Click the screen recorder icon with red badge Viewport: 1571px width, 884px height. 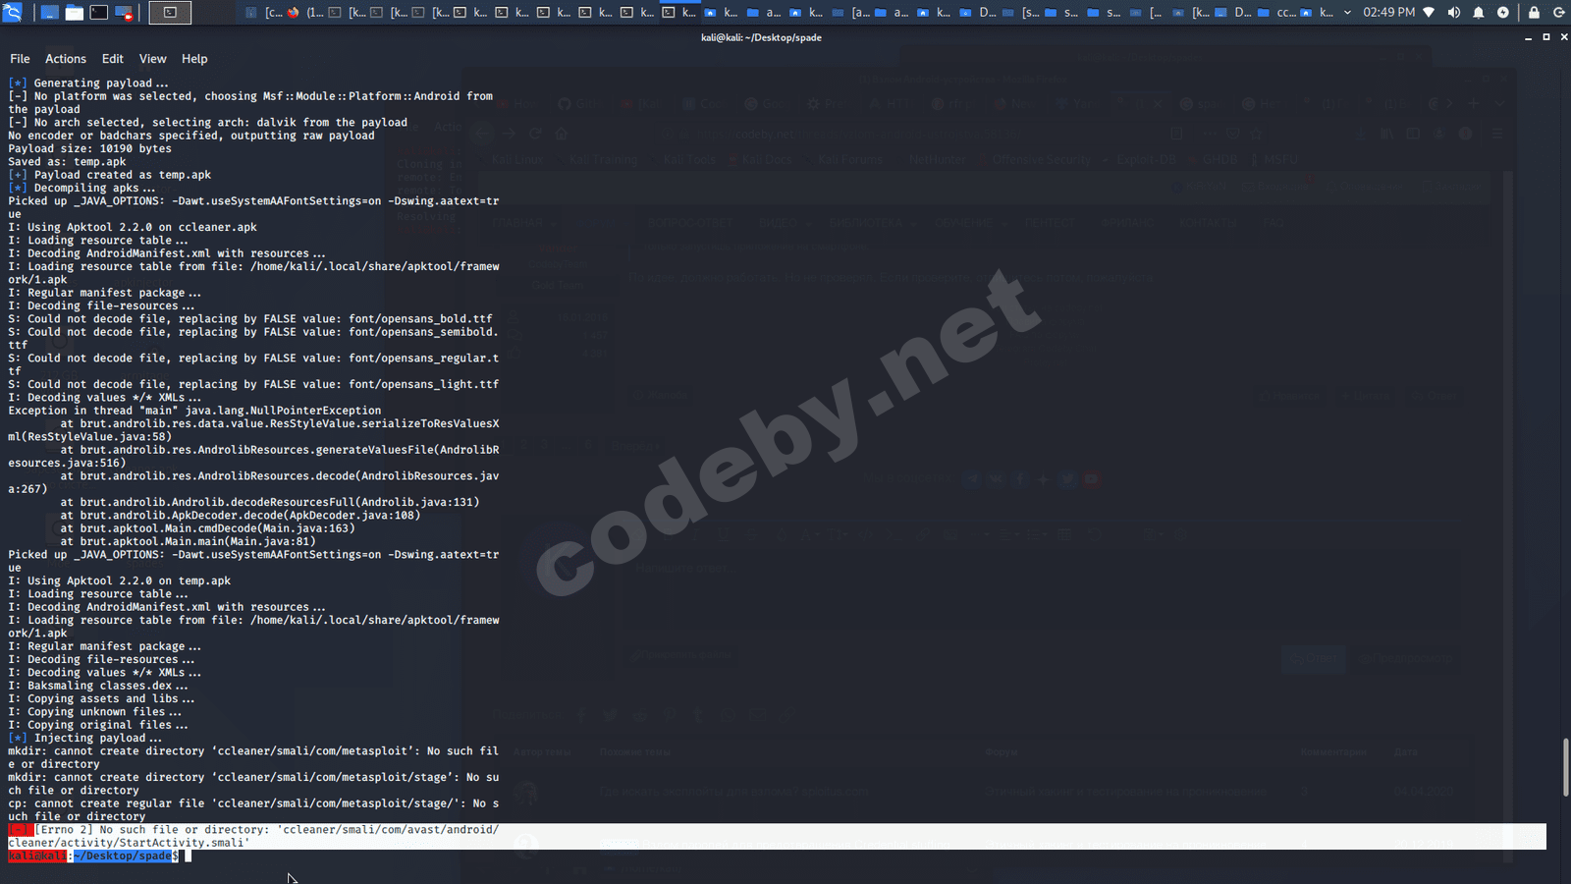[x=124, y=13]
